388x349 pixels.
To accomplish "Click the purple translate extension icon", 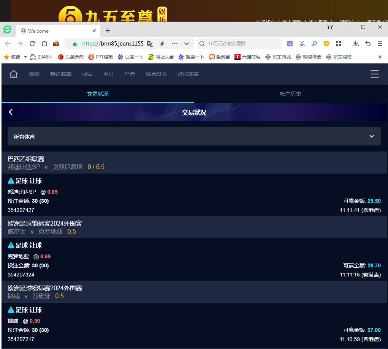I will pos(290,44).
